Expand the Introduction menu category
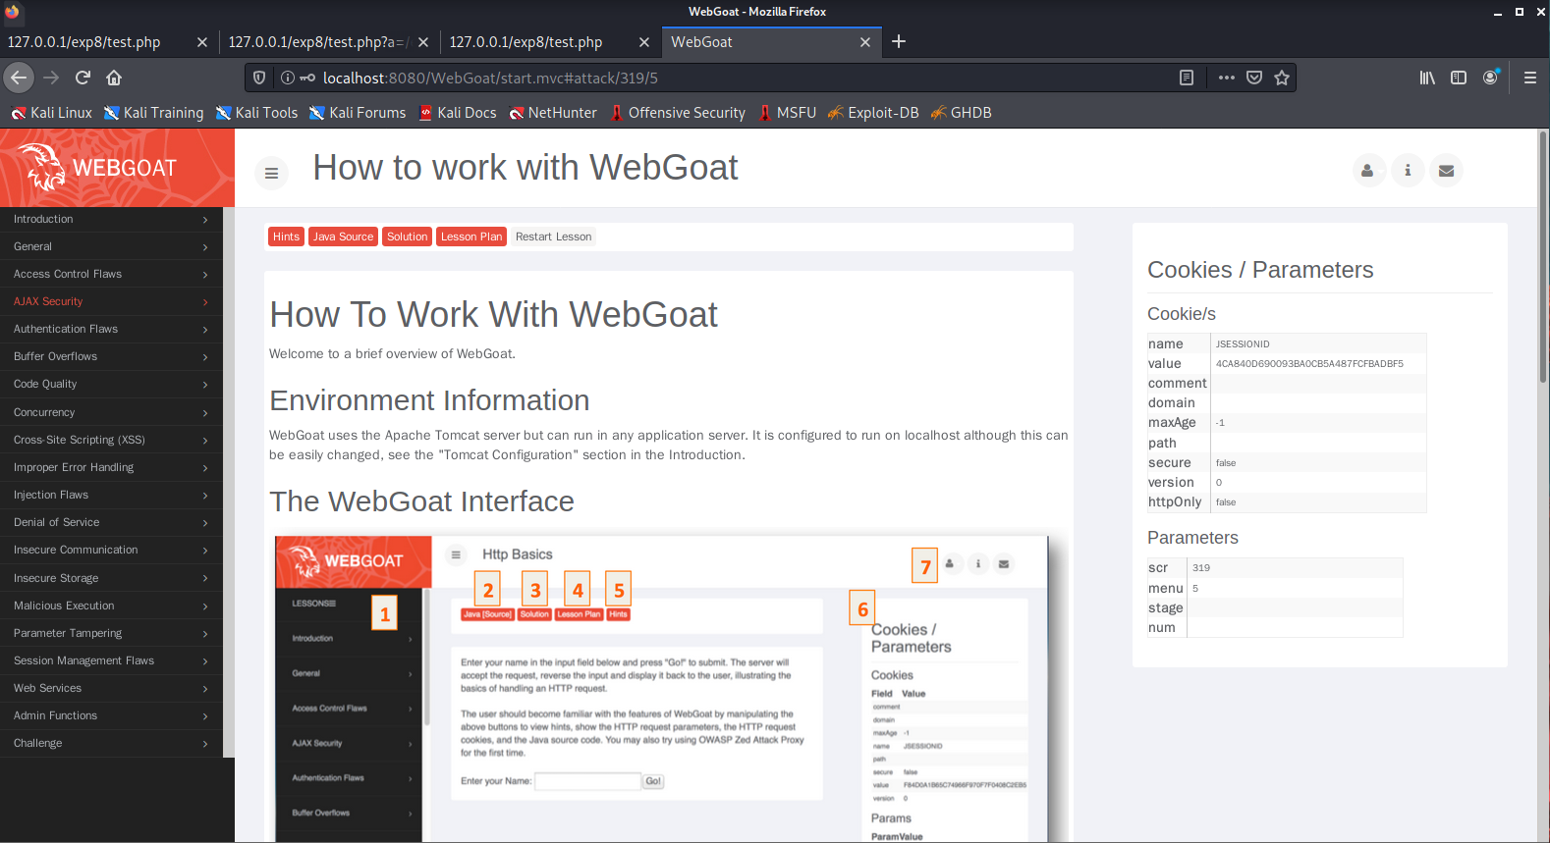The image size is (1550, 843). (111, 219)
